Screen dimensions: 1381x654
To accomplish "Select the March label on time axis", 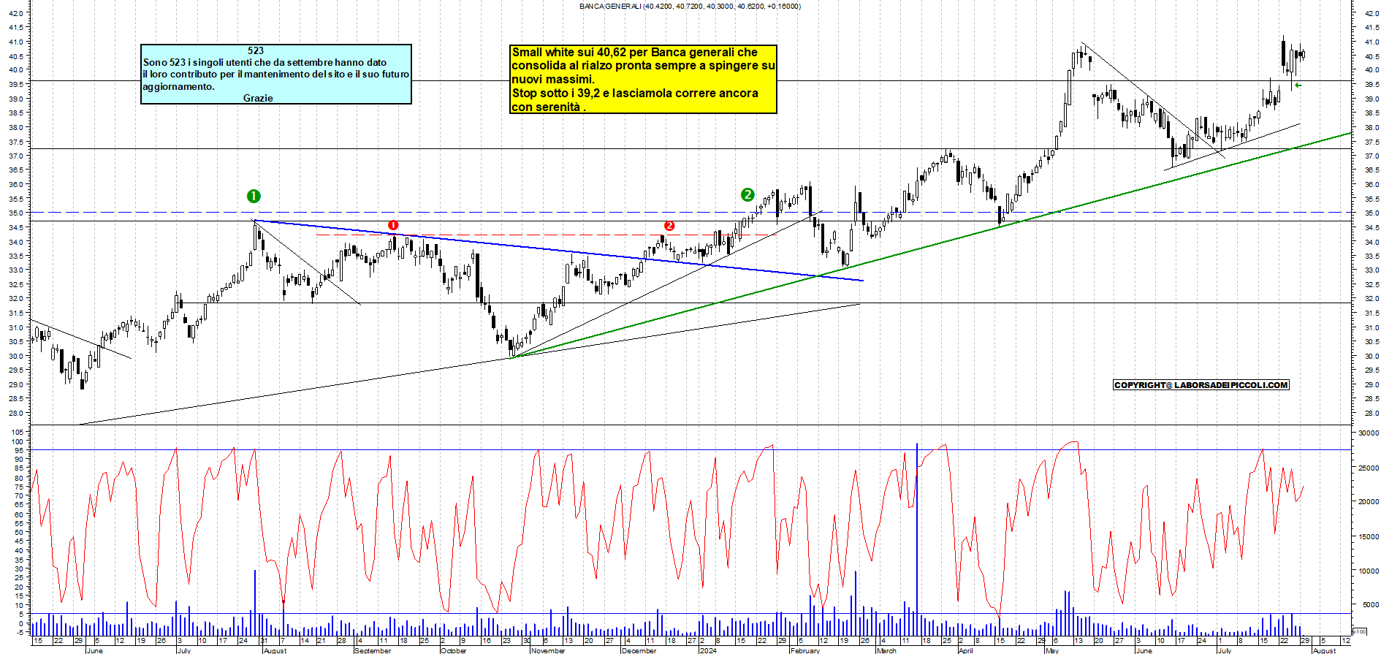I will 886,650.
